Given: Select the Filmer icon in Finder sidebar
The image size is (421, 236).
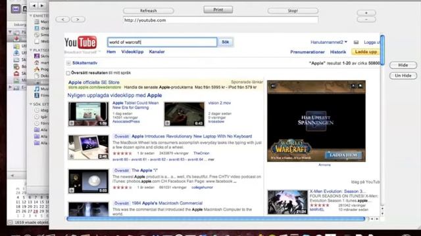Looking at the screenshot, I should 37,95.
